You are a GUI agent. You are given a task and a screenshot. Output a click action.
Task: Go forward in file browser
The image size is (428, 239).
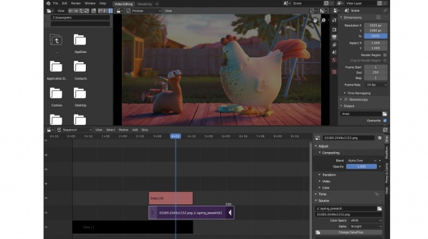click(x=76, y=11)
